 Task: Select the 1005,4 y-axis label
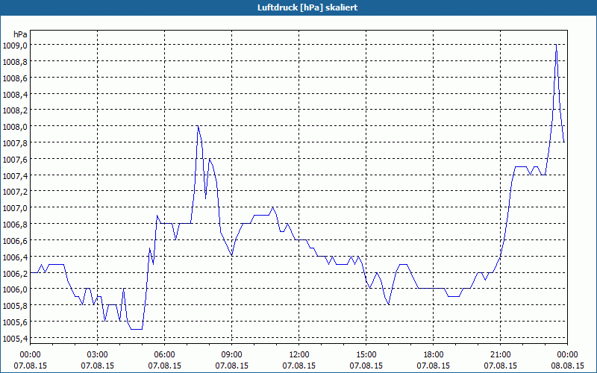pyautogui.click(x=14, y=339)
